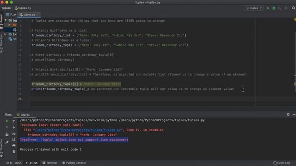
Task: Rerun tuples with the Run panel play icon
Action: tap(7, 121)
